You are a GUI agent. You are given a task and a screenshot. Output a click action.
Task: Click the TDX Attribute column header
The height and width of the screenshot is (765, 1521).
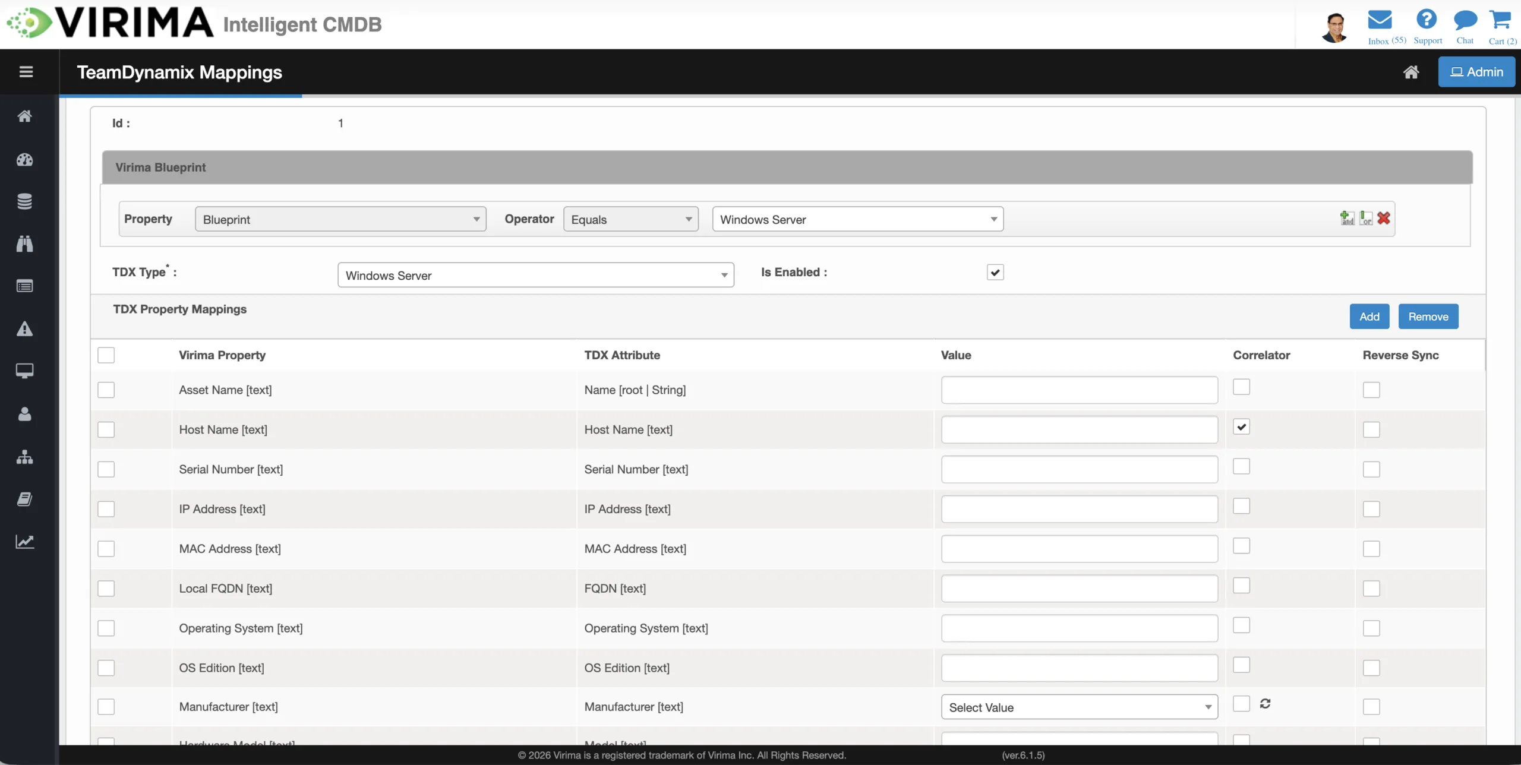[x=622, y=355]
